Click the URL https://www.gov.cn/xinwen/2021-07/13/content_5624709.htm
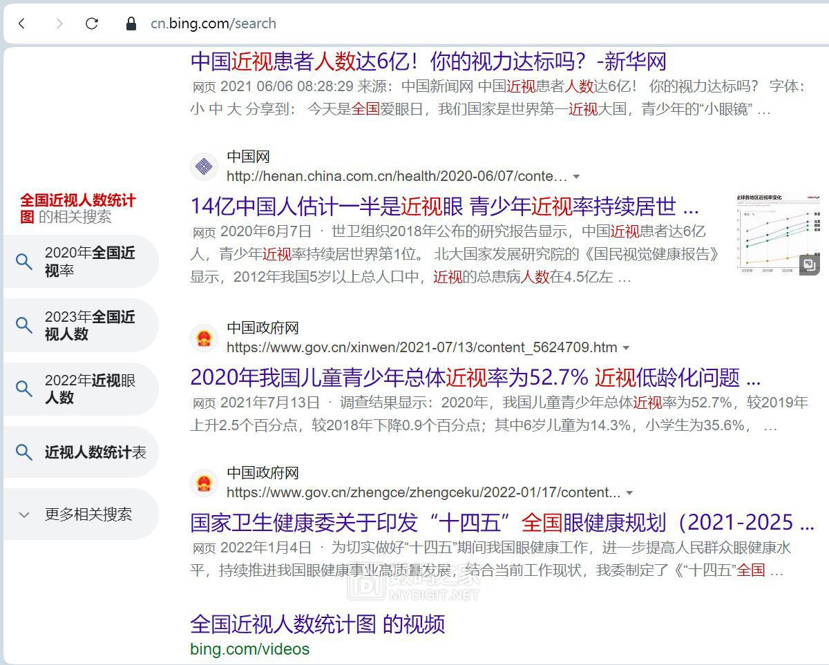829x665 pixels. coord(421,347)
